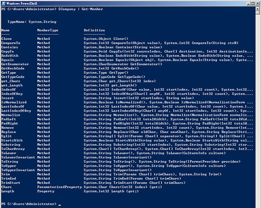The width and height of the screenshot is (261, 208).
Task: Select the 'ToLowerInvariant' method name
Action: click(x=18, y=157)
